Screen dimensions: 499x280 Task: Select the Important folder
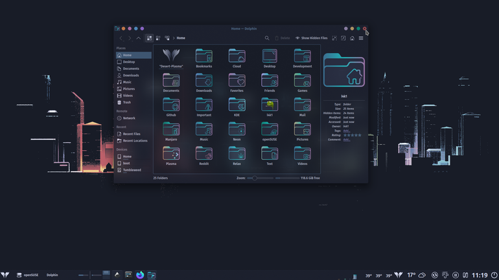pos(204,107)
